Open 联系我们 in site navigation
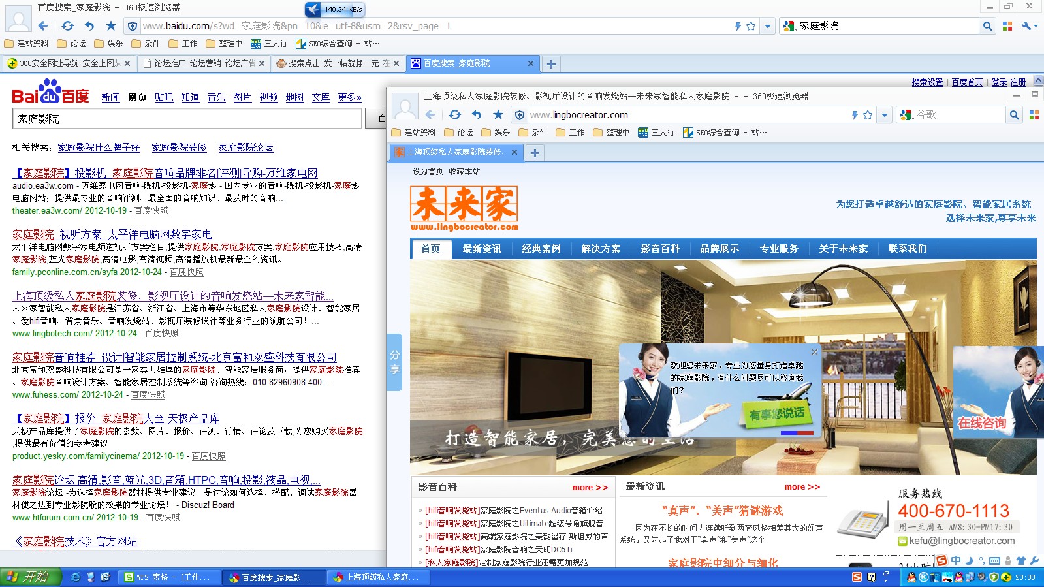Viewport: 1044px width, 587px height. 908,249
